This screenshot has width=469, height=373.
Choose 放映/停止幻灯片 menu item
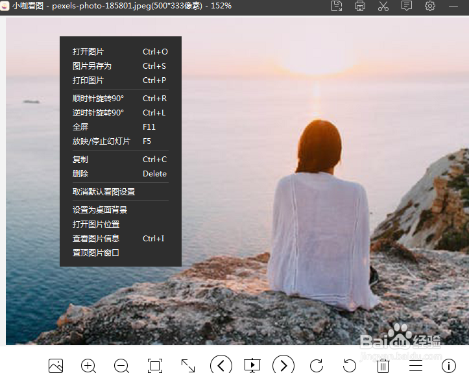121,141
